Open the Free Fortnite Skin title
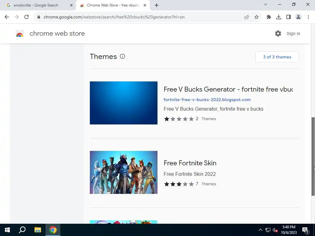The width and height of the screenshot is (315, 236). 190,163
